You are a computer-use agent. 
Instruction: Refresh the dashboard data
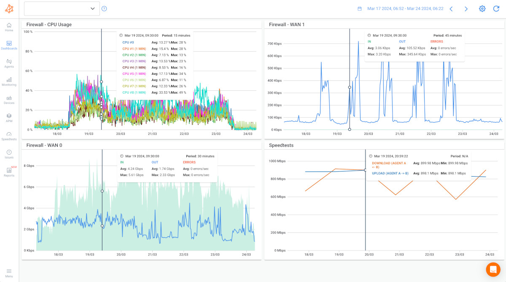point(496,8)
